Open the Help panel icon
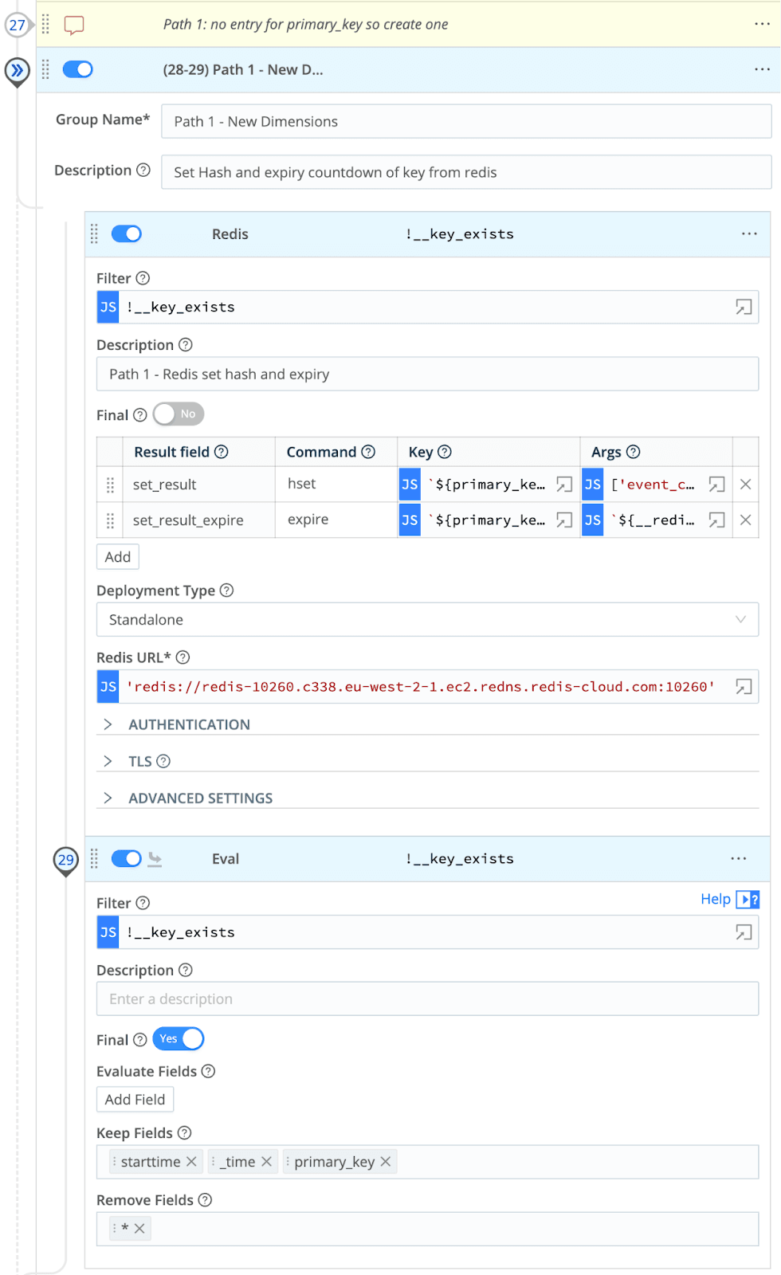 click(x=748, y=900)
